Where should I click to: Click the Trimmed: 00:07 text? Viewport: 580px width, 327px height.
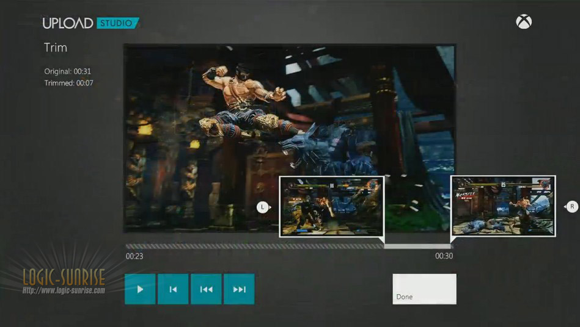[69, 83]
